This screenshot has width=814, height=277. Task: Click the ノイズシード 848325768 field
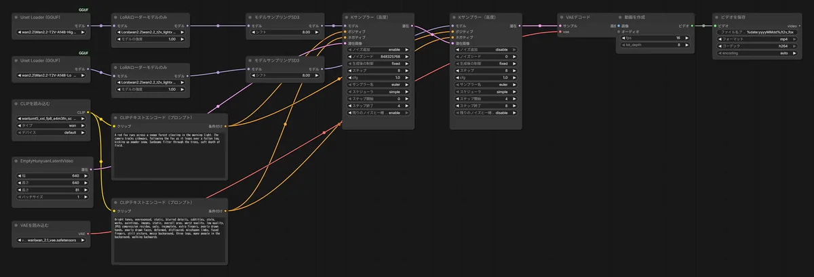378,57
